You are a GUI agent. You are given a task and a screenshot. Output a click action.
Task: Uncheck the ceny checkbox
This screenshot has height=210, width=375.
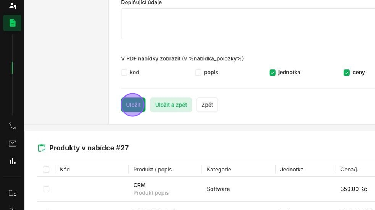pos(346,73)
